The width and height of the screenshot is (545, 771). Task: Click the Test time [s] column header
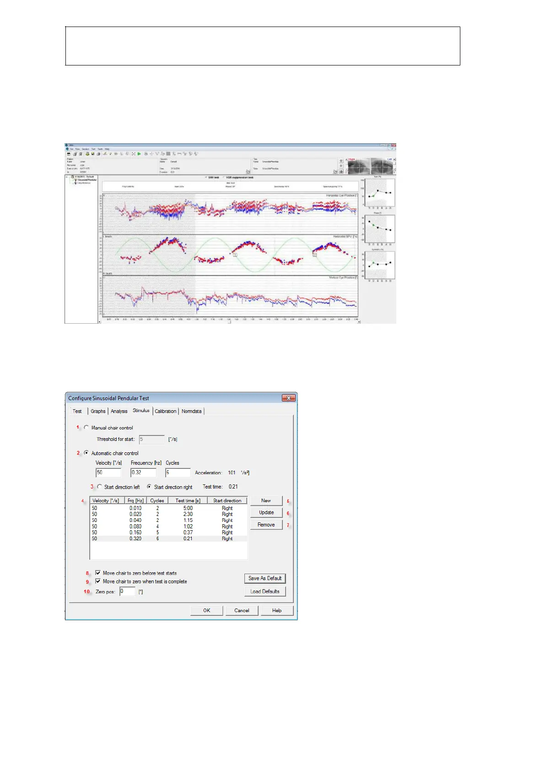click(188, 500)
